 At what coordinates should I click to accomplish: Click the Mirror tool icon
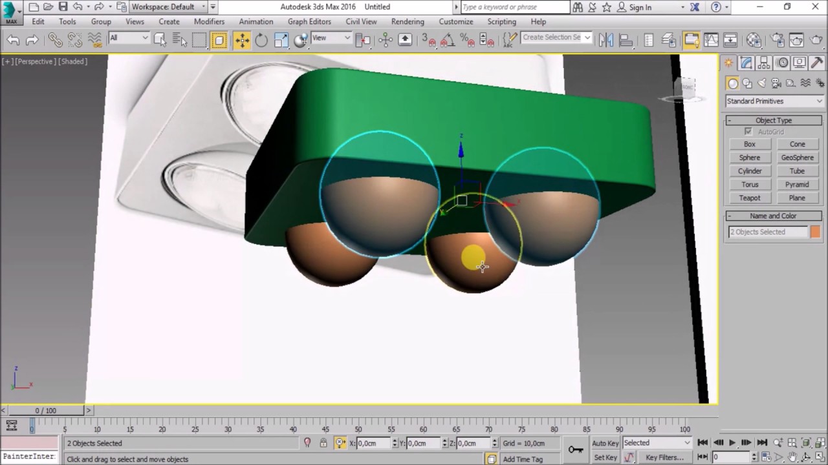click(606, 40)
